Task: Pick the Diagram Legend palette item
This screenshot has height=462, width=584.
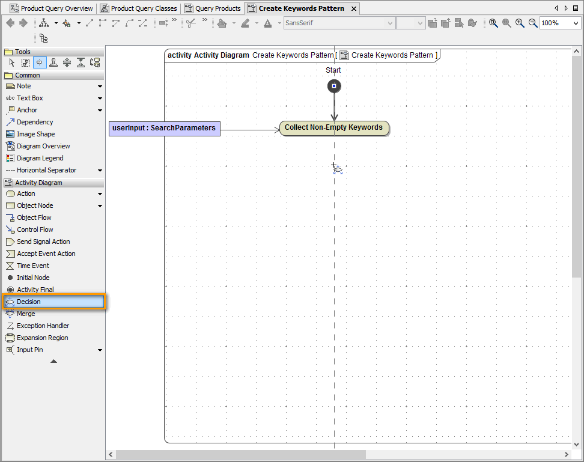Action: (x=40, y=158)
